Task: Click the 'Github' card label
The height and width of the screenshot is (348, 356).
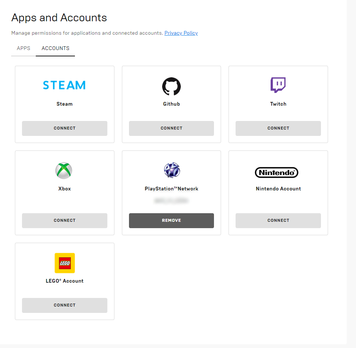Action: click(x=171, y=104)
